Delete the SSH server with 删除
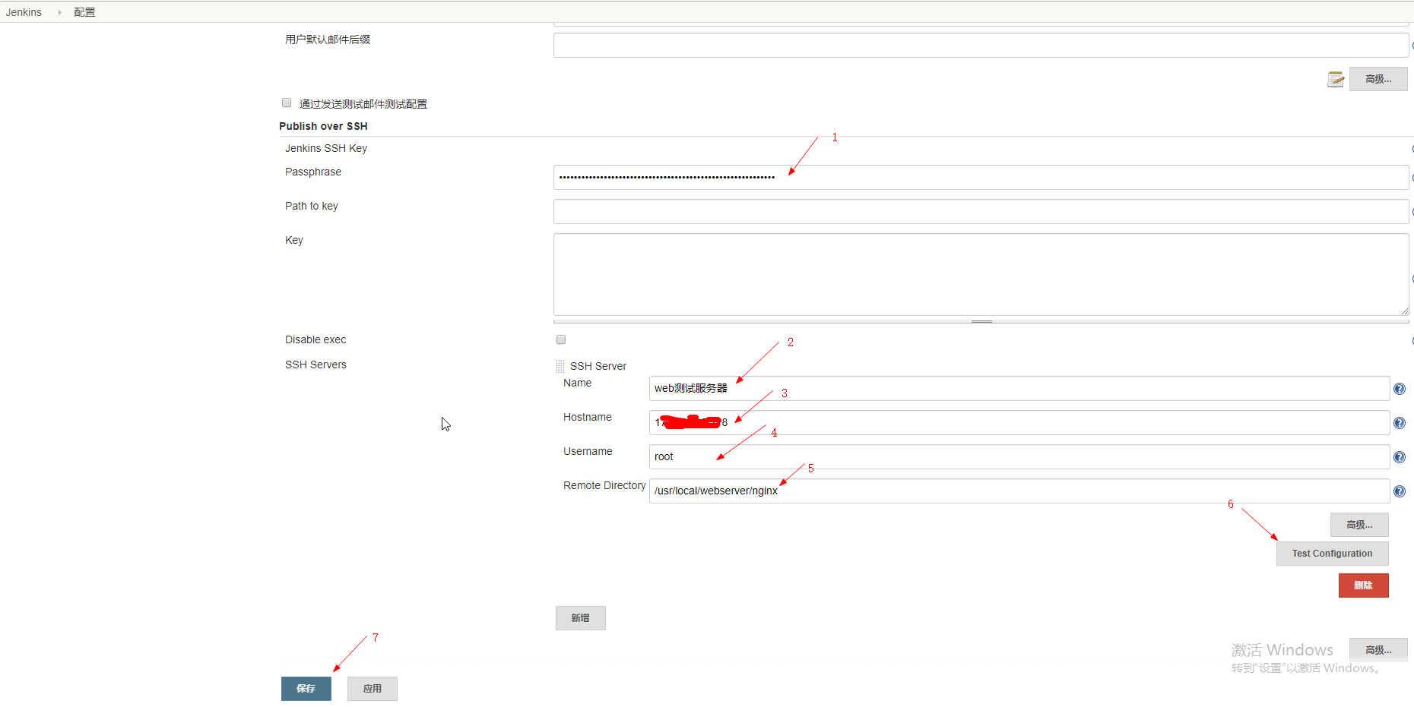 [x=1363, y=585]
